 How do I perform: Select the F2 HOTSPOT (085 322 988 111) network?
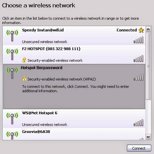[x=74, y=54]
